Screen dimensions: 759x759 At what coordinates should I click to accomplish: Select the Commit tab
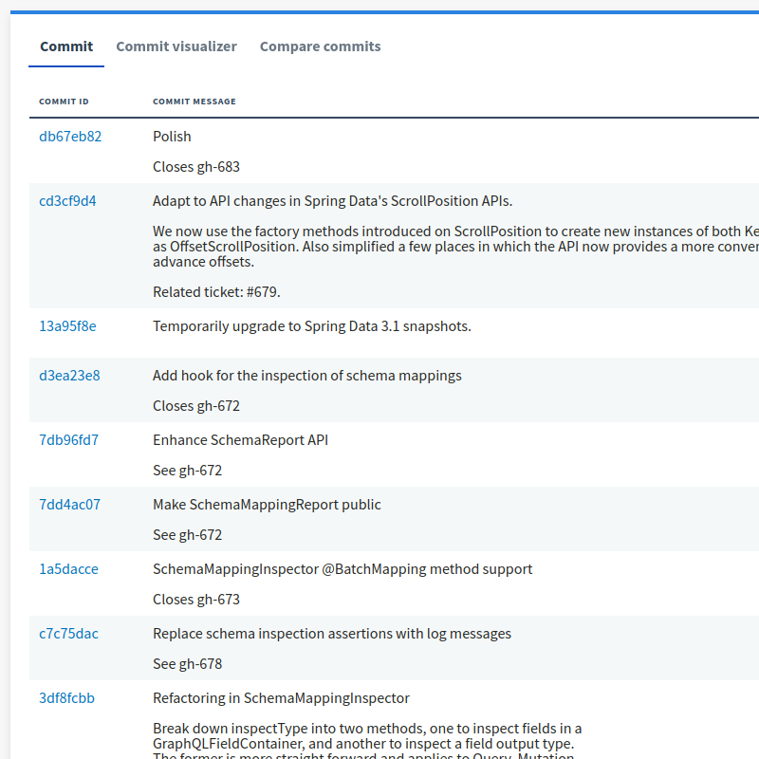pos(66,46)
